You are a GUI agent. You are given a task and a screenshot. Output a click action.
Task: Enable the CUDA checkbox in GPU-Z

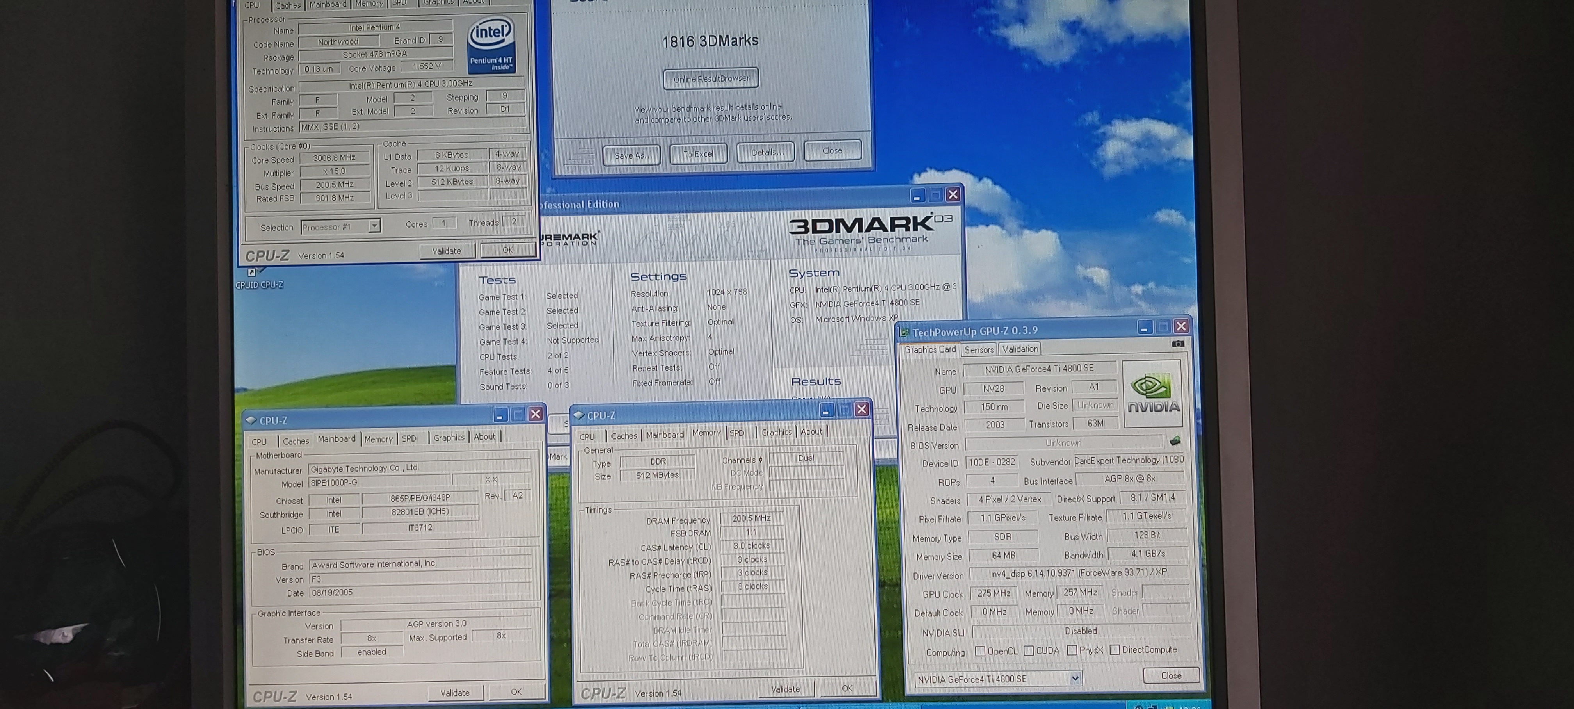point(1028,650)
